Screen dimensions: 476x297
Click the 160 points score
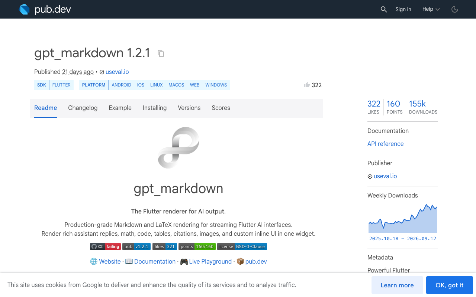tap(394, 107)
